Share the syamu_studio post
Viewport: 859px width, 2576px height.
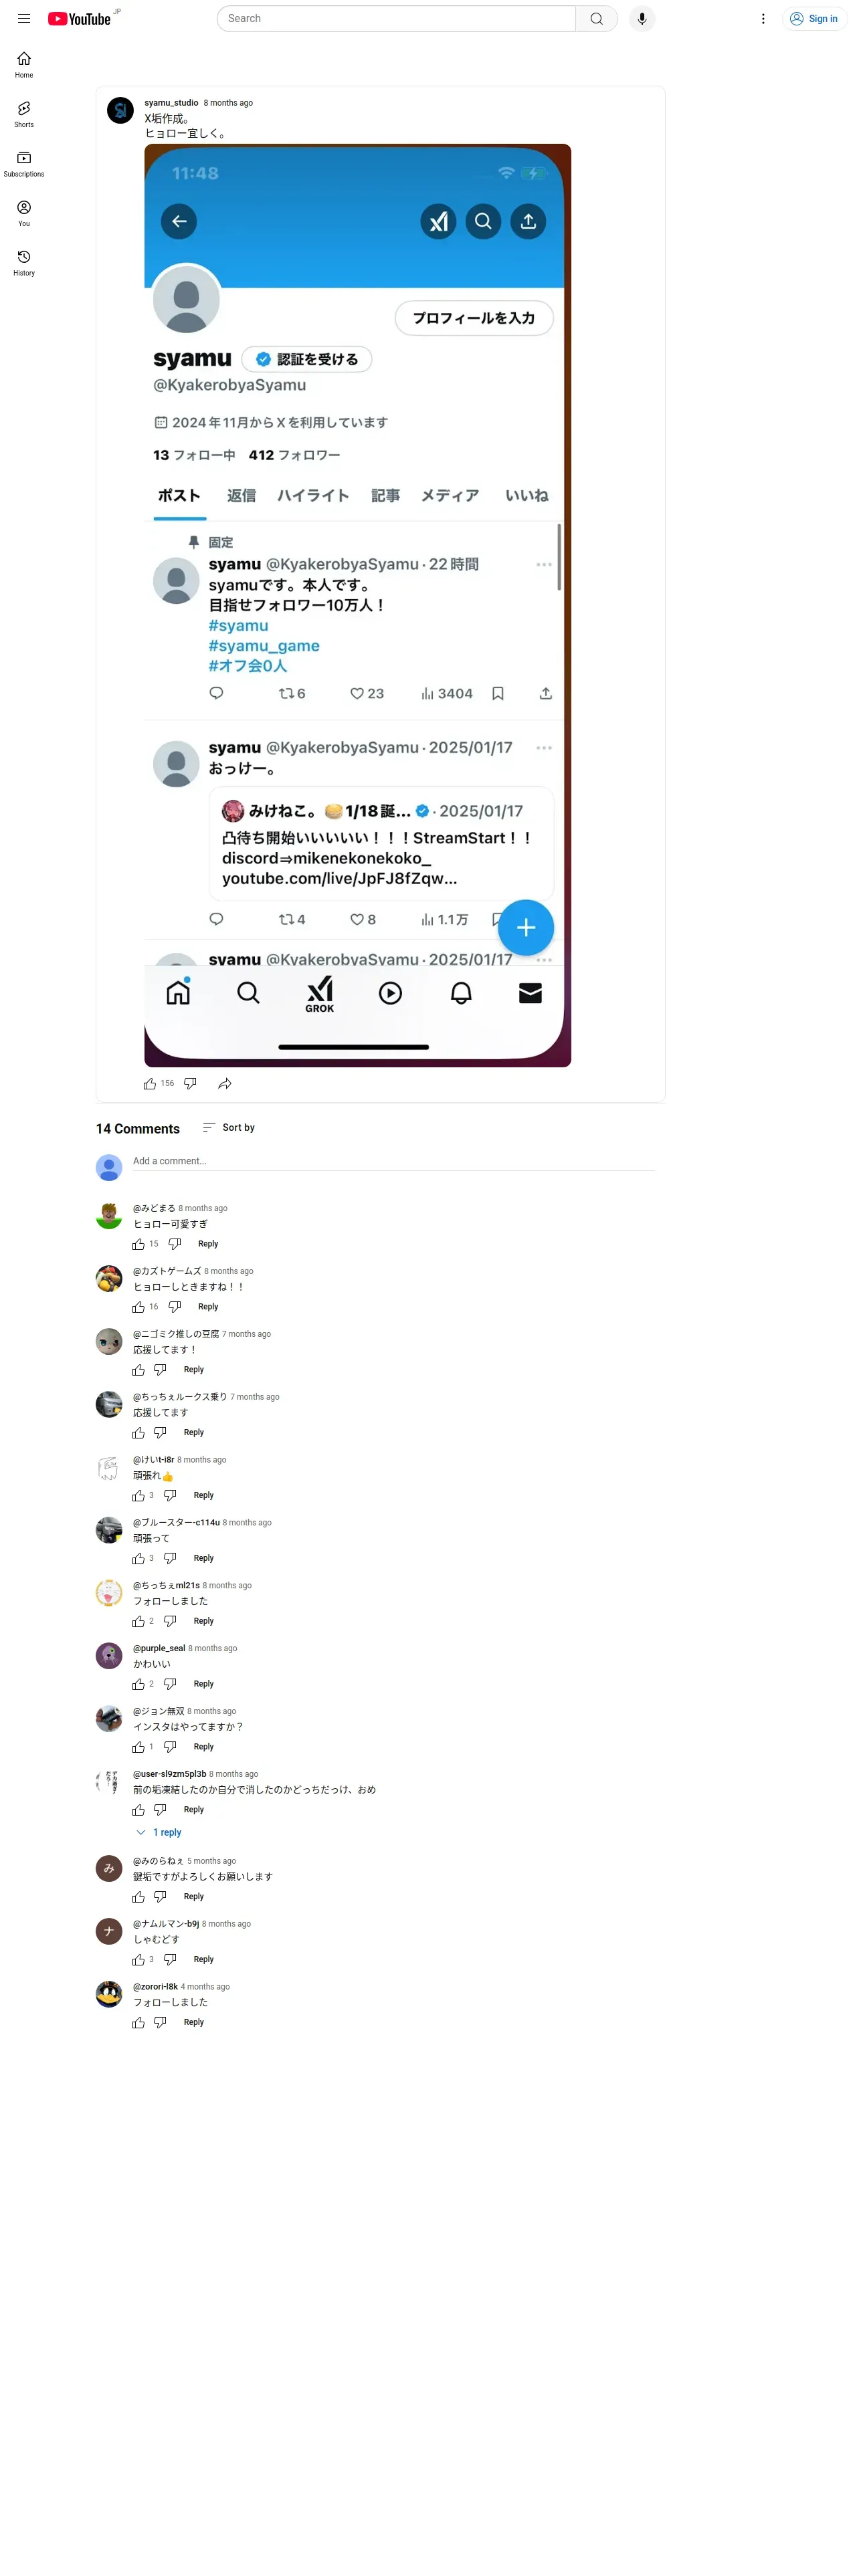(225, 1083)
